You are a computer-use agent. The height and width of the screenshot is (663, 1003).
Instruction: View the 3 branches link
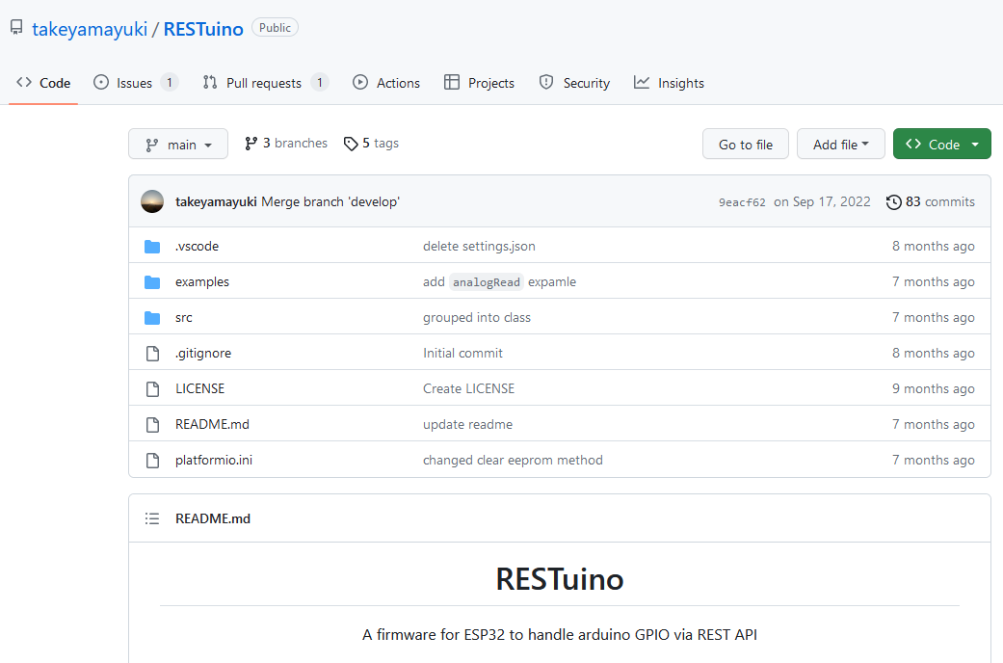click(x=286, y=144)
